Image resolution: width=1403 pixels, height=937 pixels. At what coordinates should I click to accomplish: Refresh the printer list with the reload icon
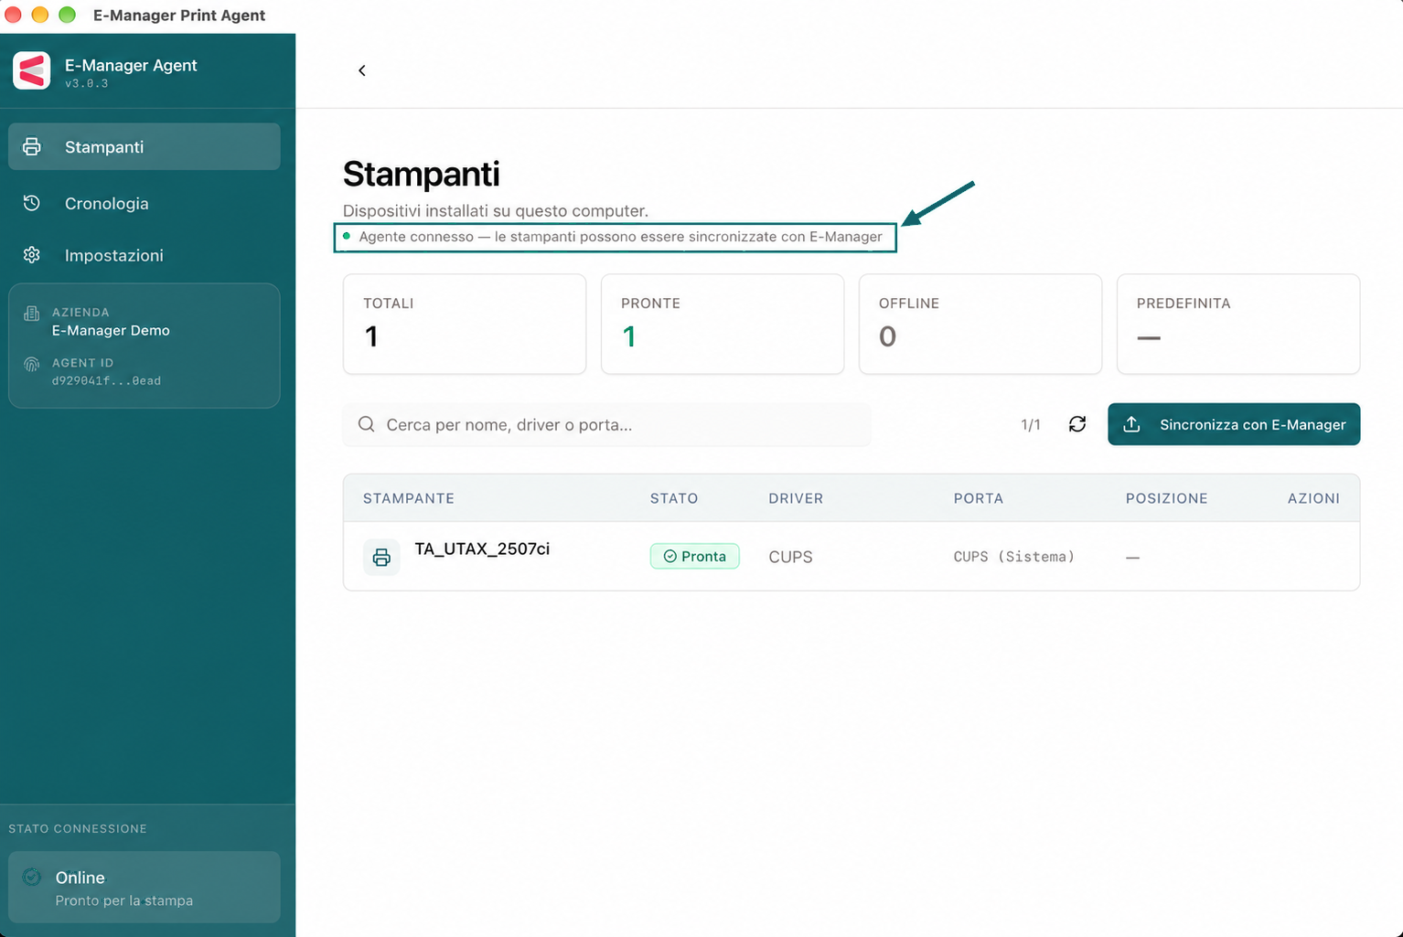(1077, 424)
